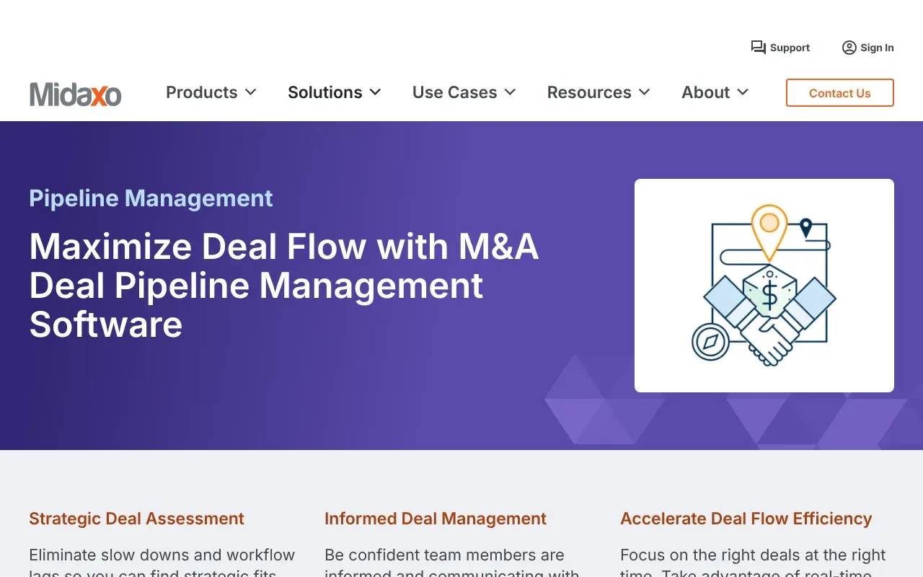Expand the Products chevron arrow

coord(251,92)
